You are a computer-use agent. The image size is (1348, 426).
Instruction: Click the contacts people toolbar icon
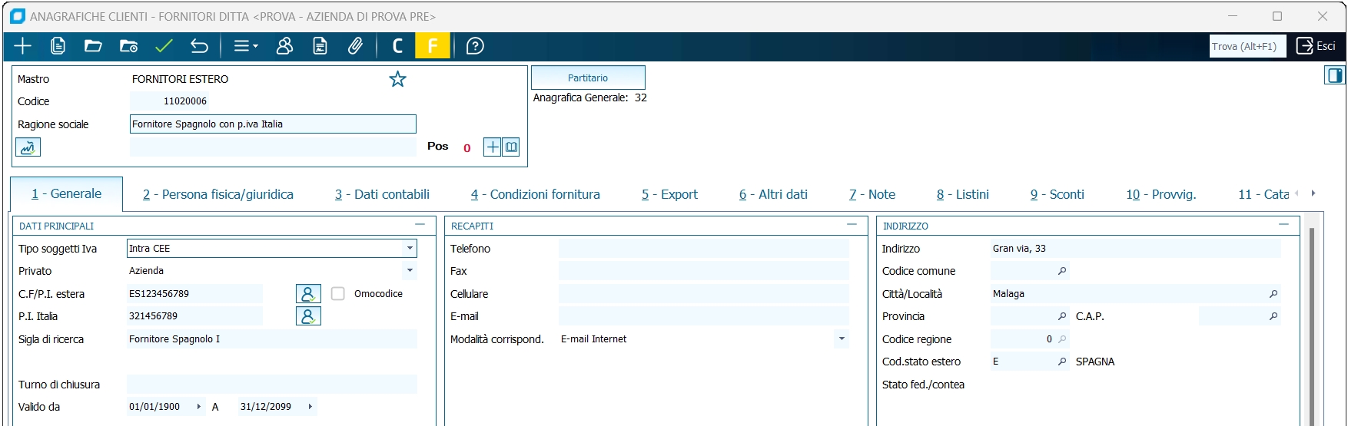click(x=284, y=46)
